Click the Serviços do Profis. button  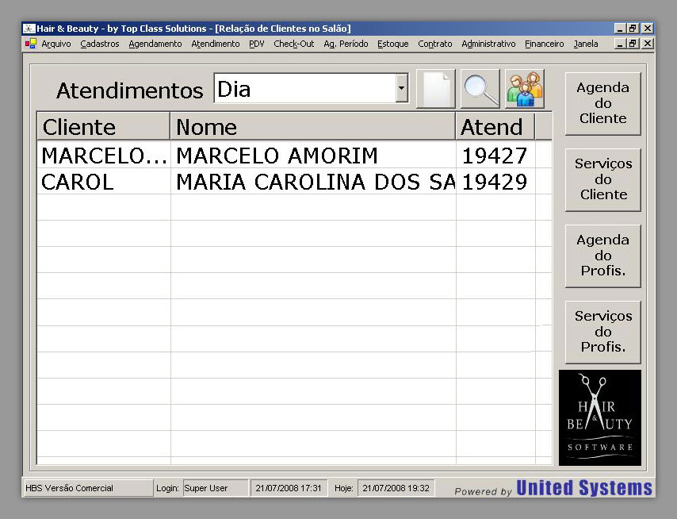(x=602, y=332)
